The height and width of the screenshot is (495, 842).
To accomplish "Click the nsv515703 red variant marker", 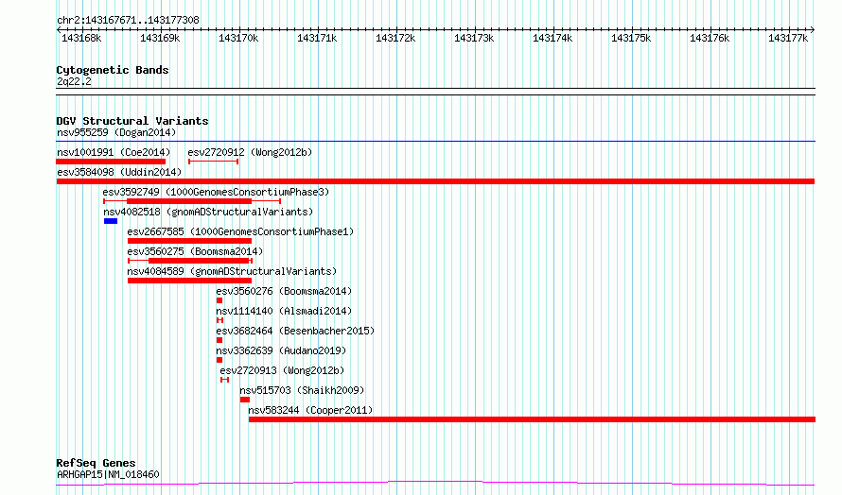I will coord(245,400).
